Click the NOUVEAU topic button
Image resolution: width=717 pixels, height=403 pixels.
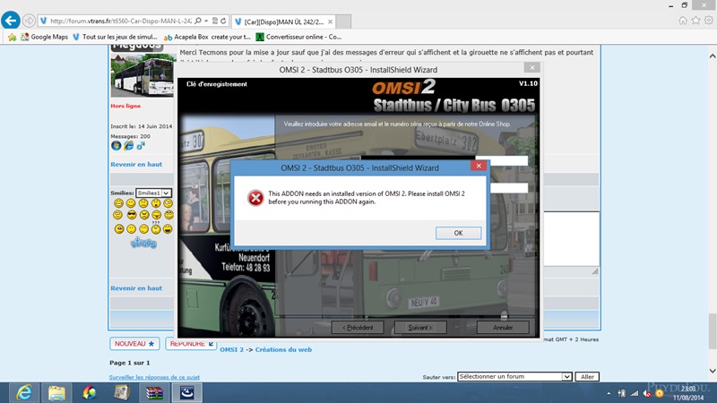[134, 344]
